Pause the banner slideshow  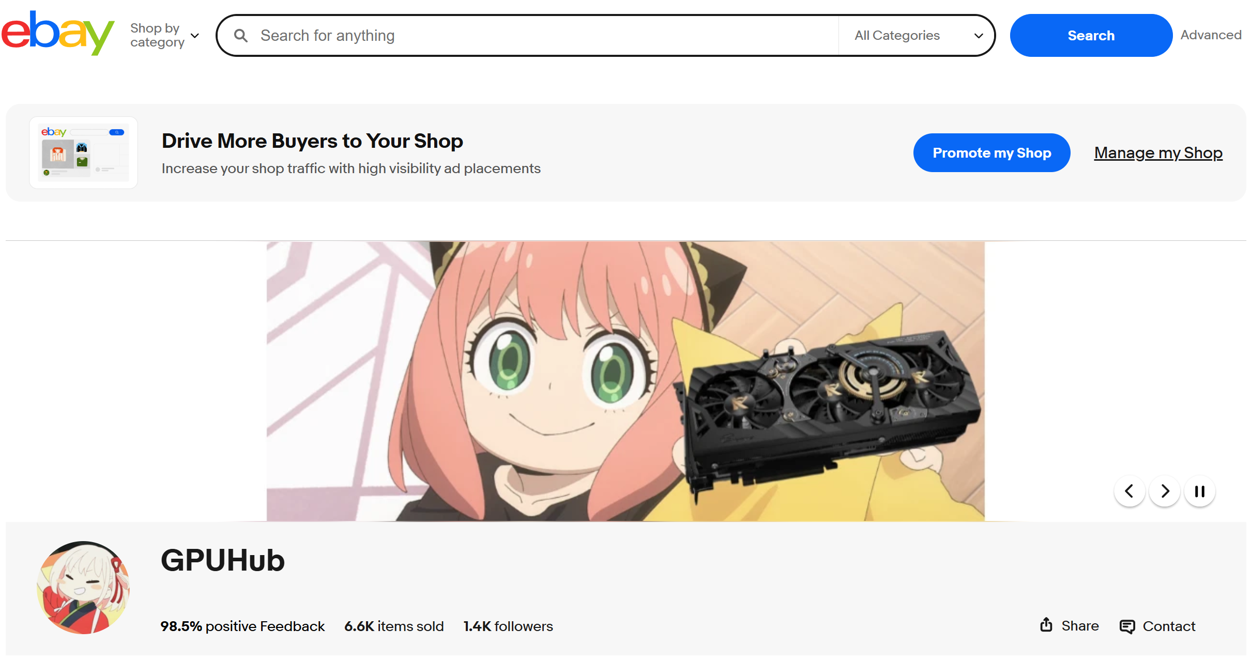tap(1200, 491)
